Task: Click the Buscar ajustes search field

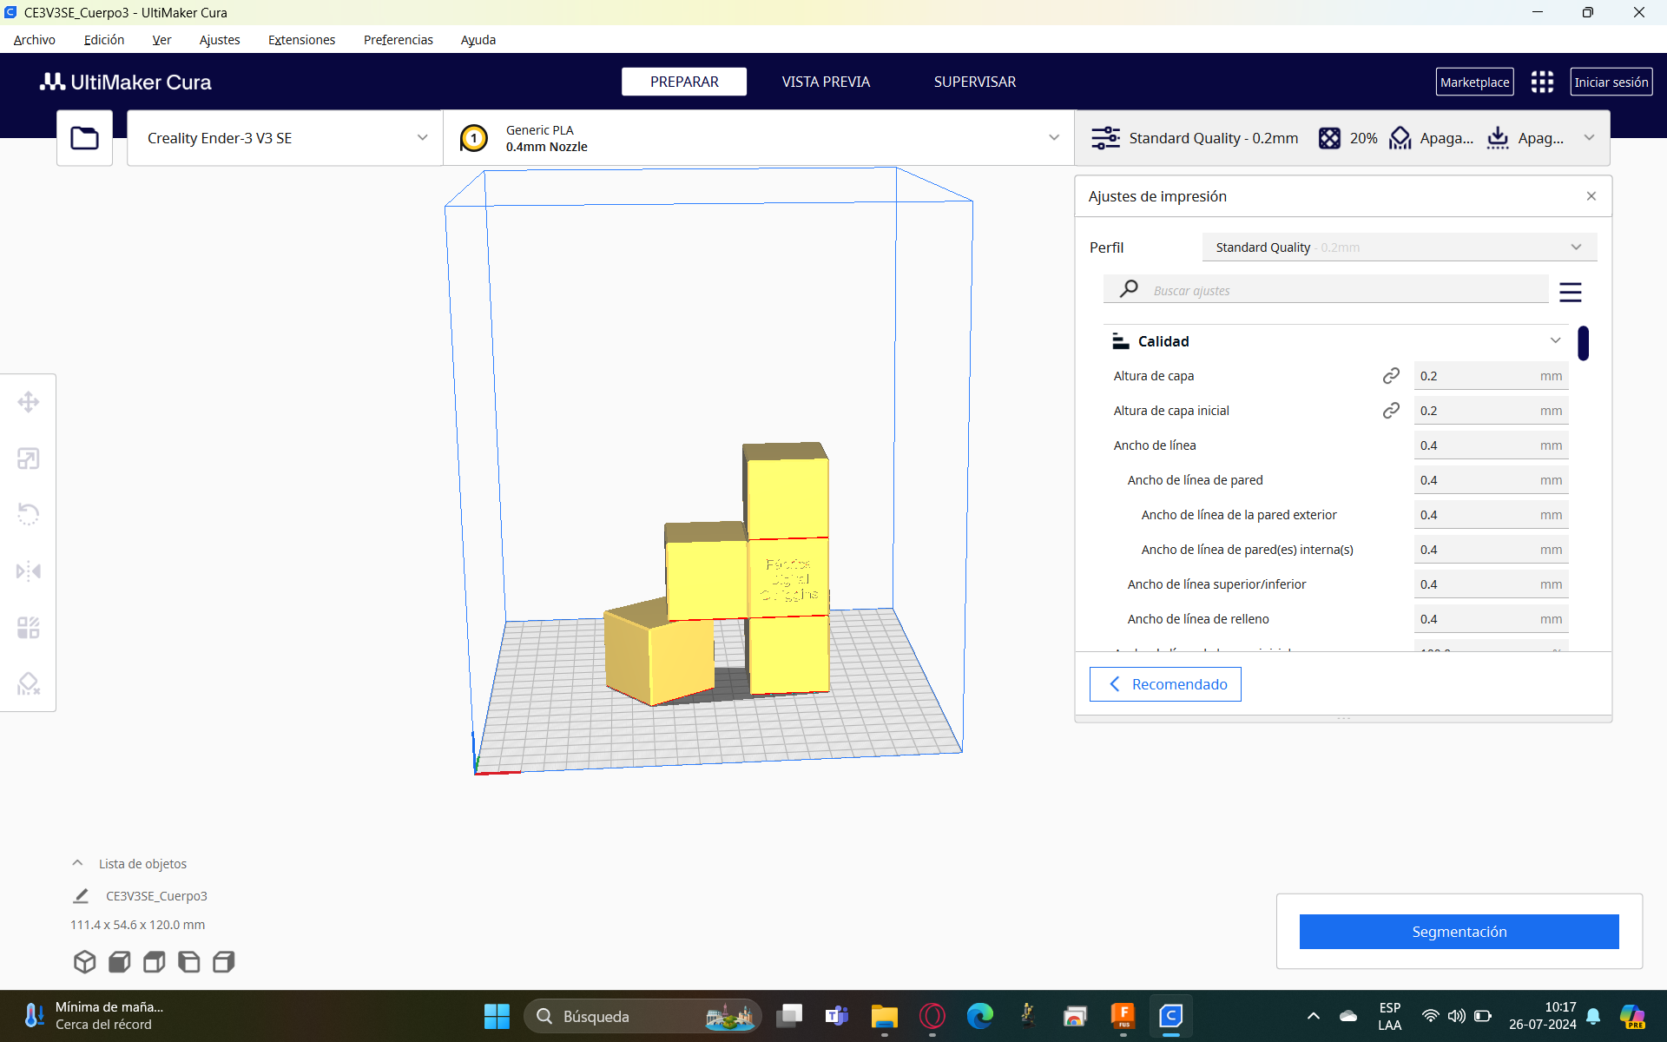Action: coord(1326,290)
